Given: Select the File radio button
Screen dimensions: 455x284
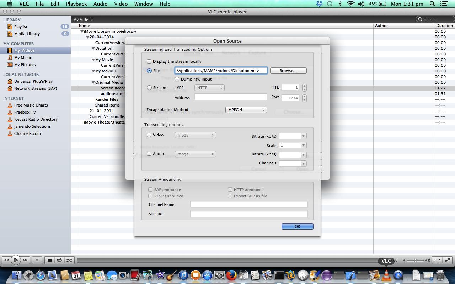Looking at the screenshot, I should click(149, 71).
